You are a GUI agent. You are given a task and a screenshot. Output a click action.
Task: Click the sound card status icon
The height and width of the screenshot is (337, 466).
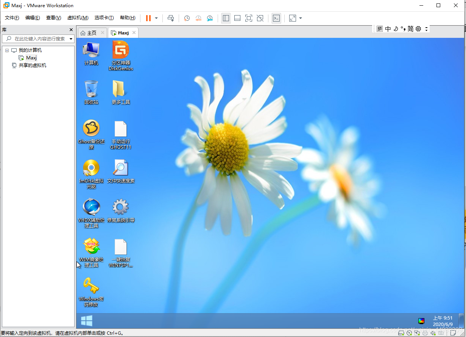click(433, 333)
